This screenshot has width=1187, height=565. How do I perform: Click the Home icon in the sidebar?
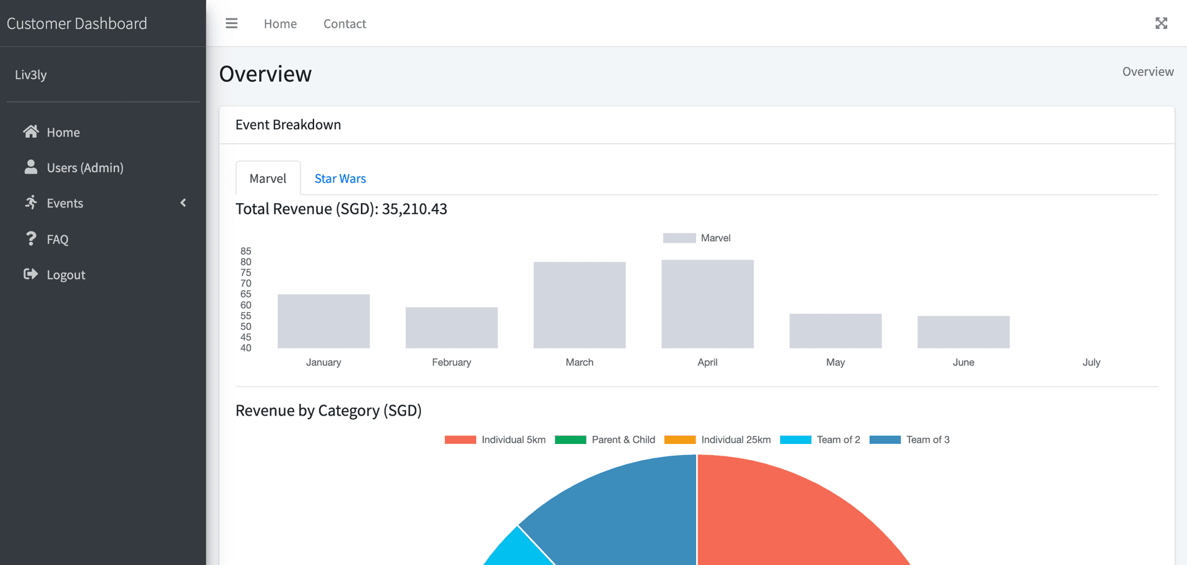pos(31,132)
